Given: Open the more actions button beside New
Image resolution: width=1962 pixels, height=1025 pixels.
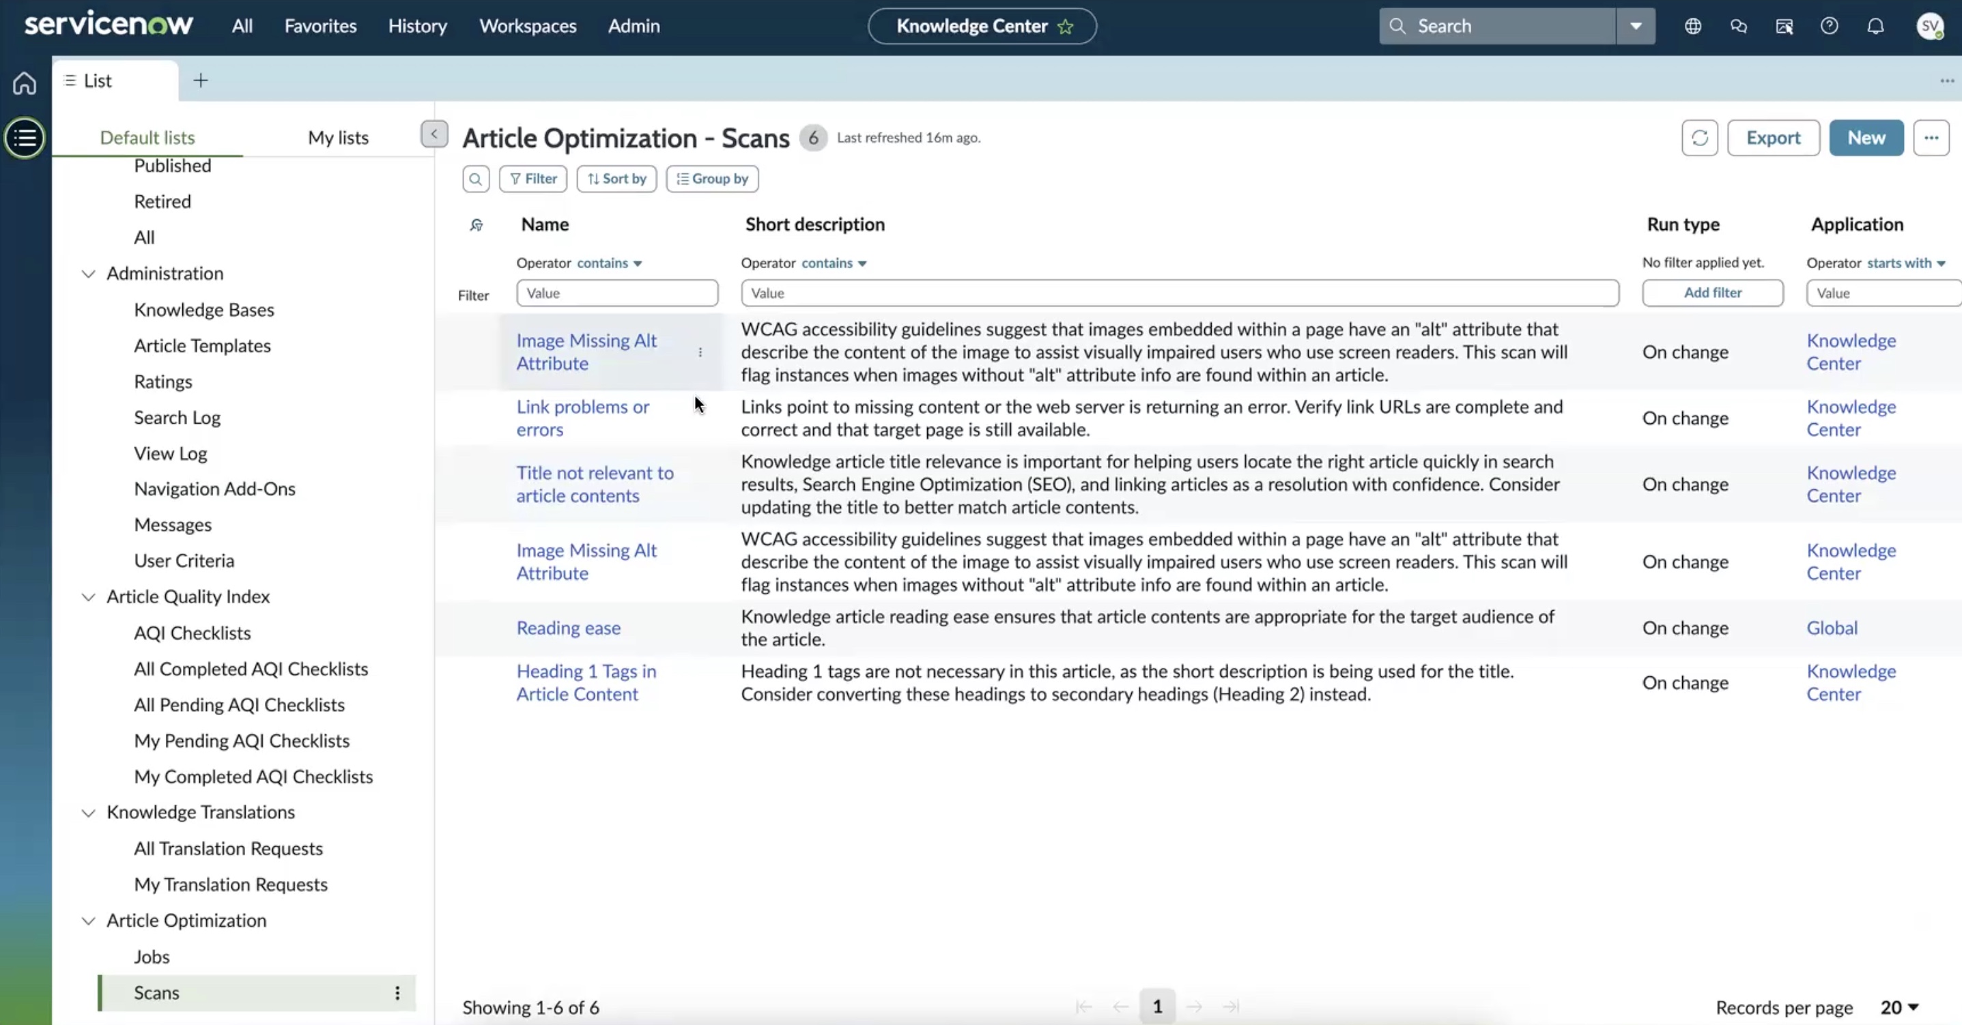Looking at the screenshot, I should click(x=1931, y=138).
